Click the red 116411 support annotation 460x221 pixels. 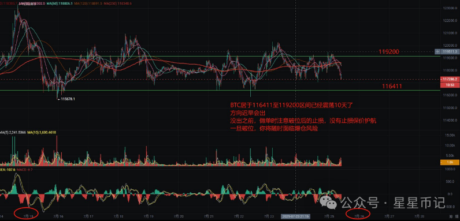392,86
